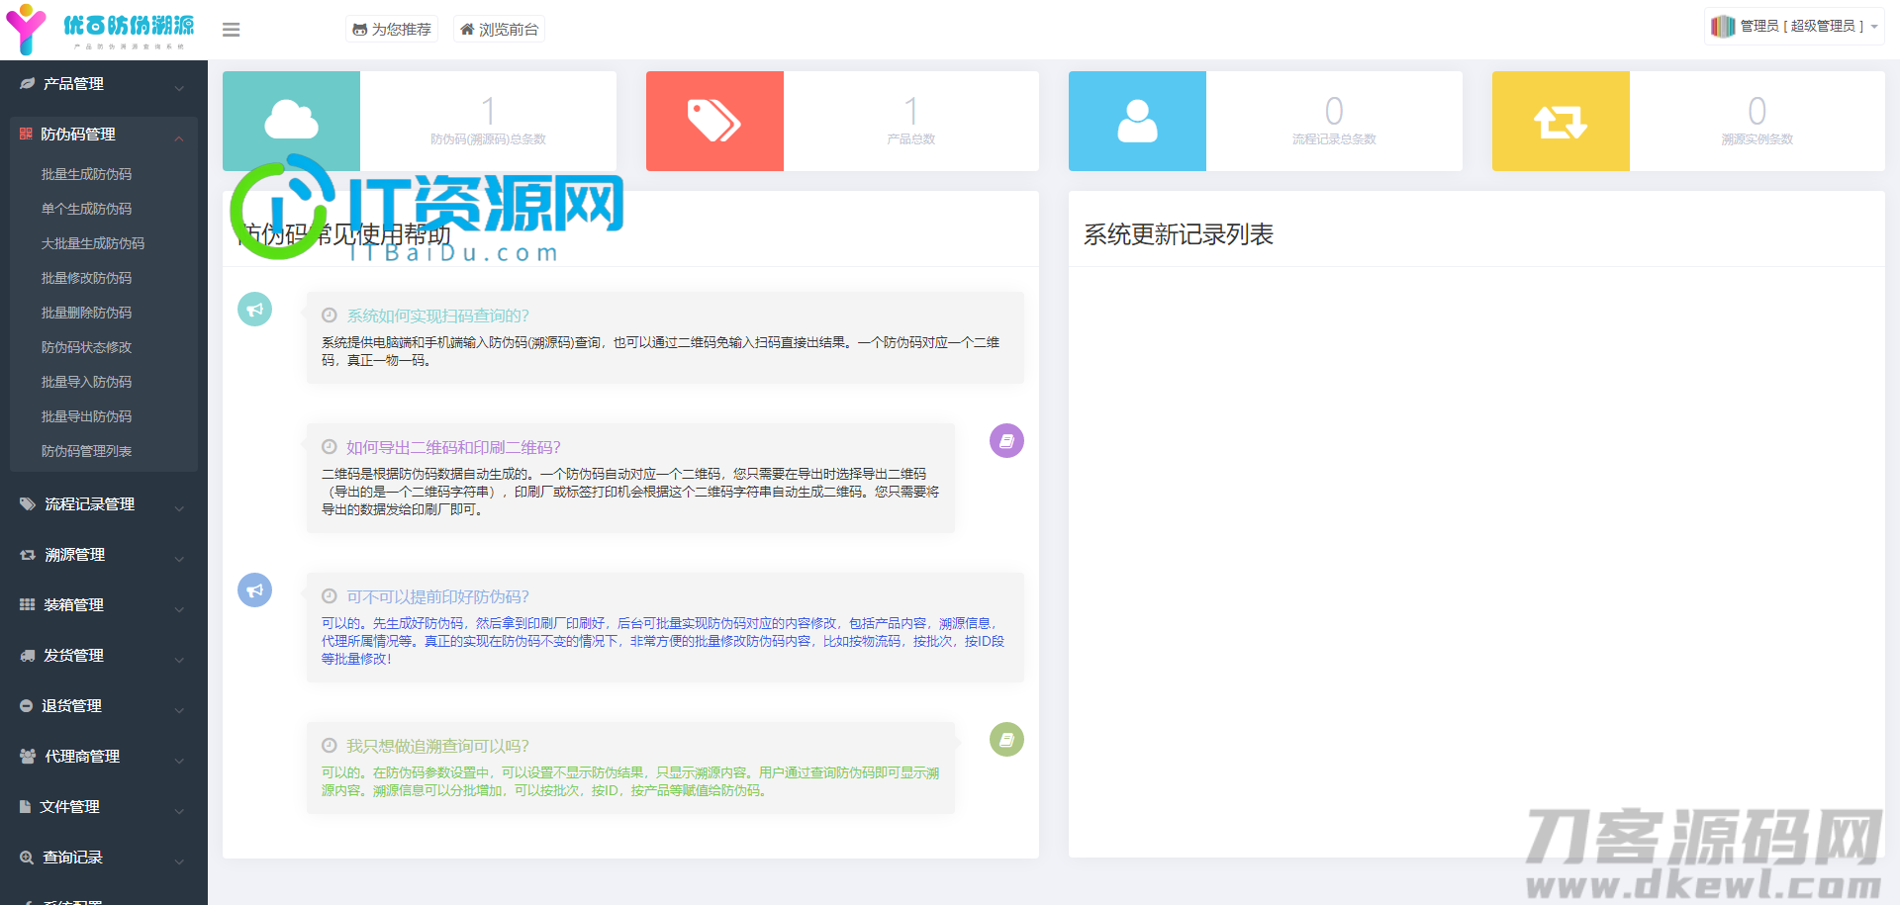The height and width of the screenshot is (905, 1900).
Task: Click the 系统更新记录列表 panel title
Action: (1179, 234)
